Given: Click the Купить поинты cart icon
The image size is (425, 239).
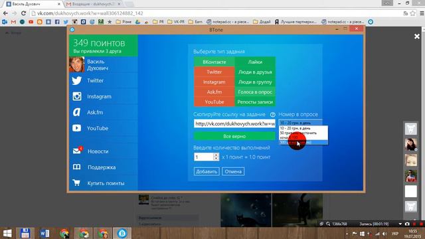Looking at the screenshot, I should pos(76,183).
